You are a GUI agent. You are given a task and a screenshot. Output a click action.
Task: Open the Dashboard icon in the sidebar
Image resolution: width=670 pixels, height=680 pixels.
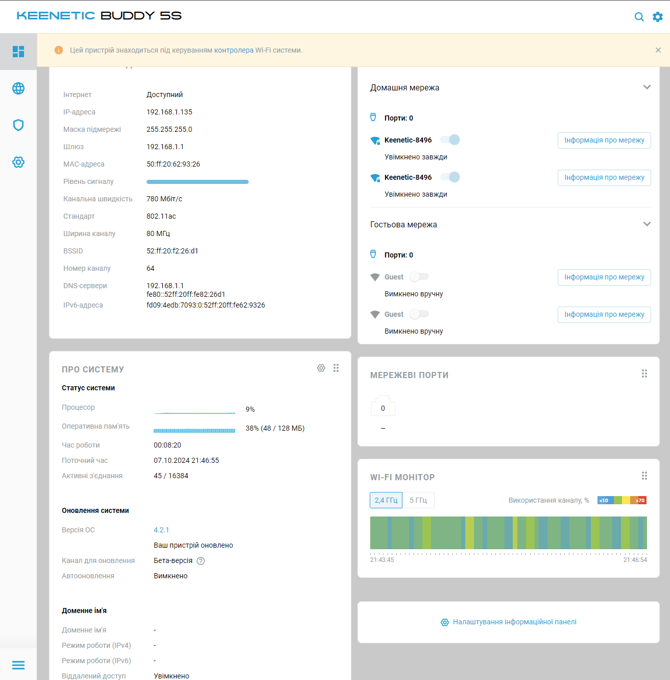18,51
